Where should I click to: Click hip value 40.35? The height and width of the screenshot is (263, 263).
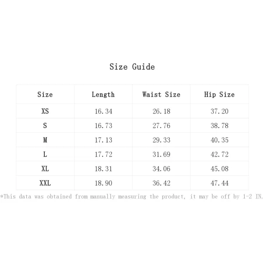(x=220, y=140)
